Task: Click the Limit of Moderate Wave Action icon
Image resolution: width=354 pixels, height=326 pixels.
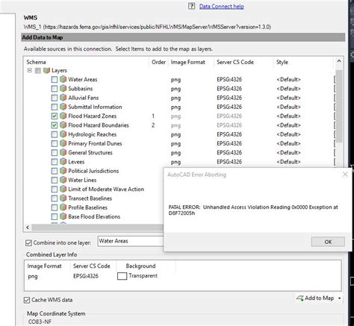Action: (63, 189)
